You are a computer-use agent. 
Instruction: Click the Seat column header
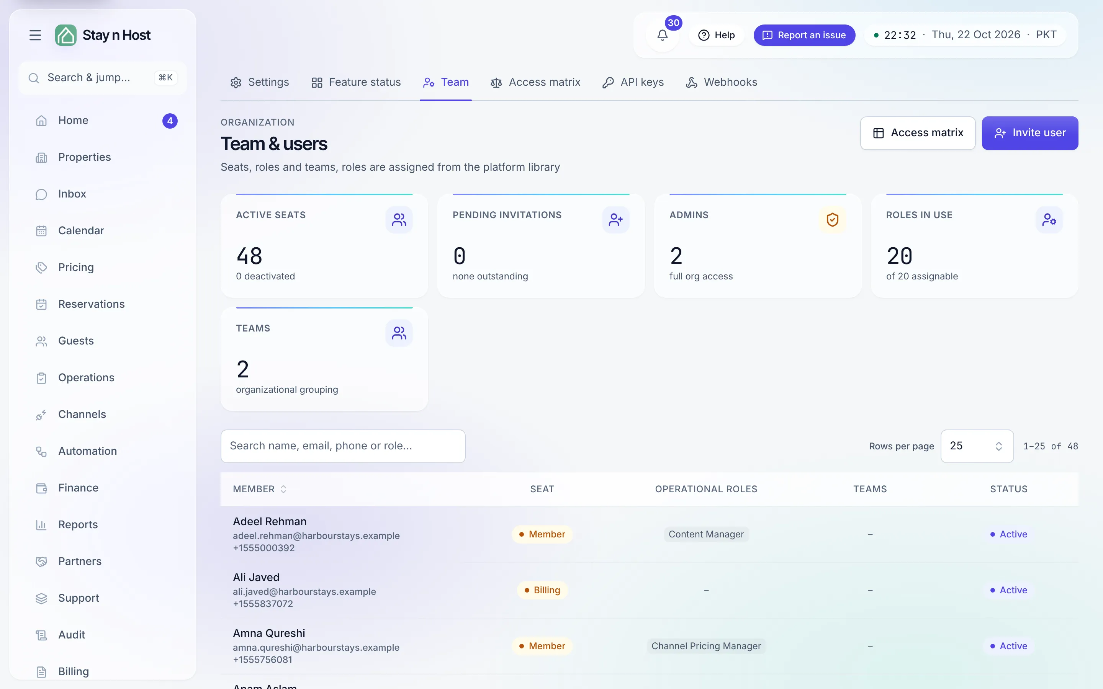coord(542,489)
